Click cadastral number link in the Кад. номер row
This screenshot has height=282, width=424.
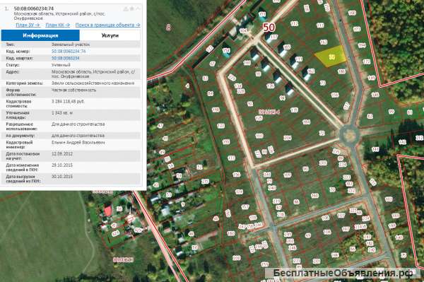tap(69, 51)
